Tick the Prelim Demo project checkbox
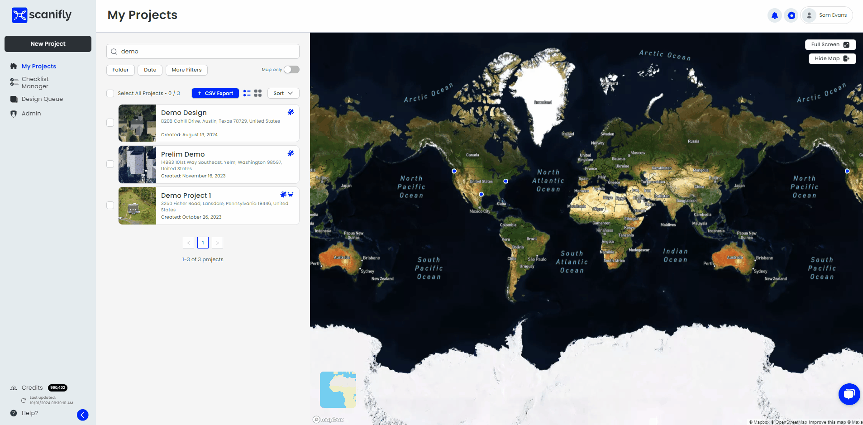Screen dimensions: 863x425 coord(110,164)
